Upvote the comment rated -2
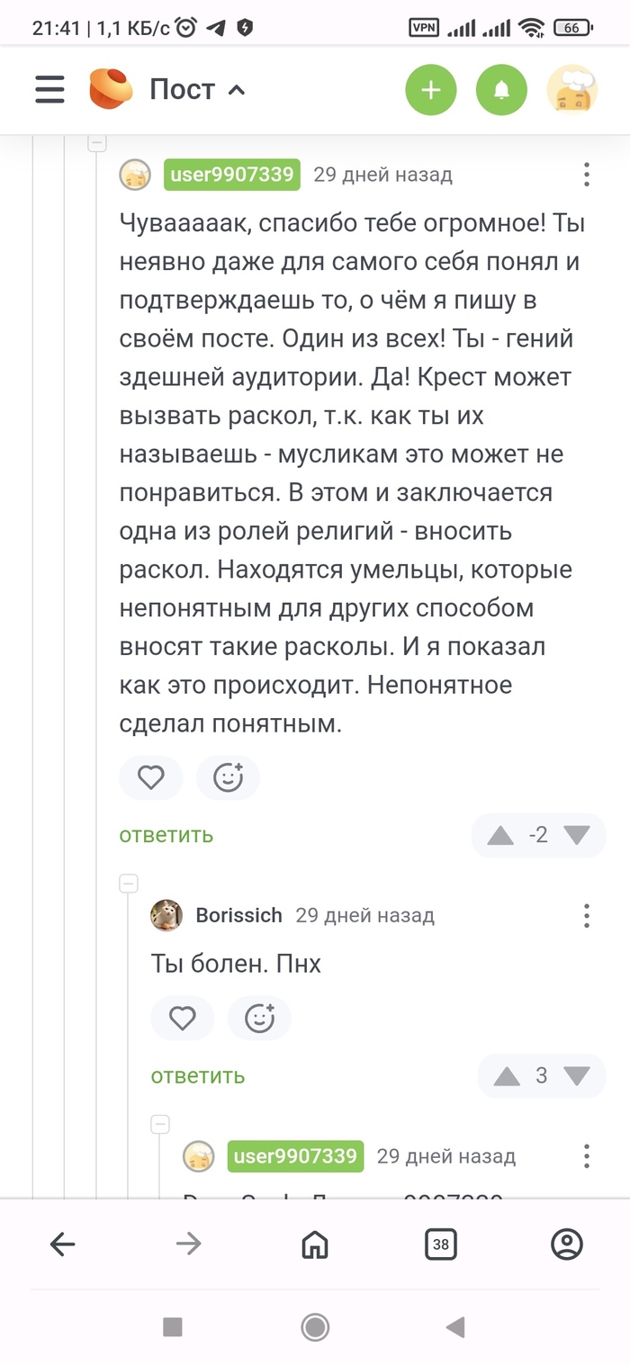Screen dimensions: 630x1365 (x=500, y=835)
